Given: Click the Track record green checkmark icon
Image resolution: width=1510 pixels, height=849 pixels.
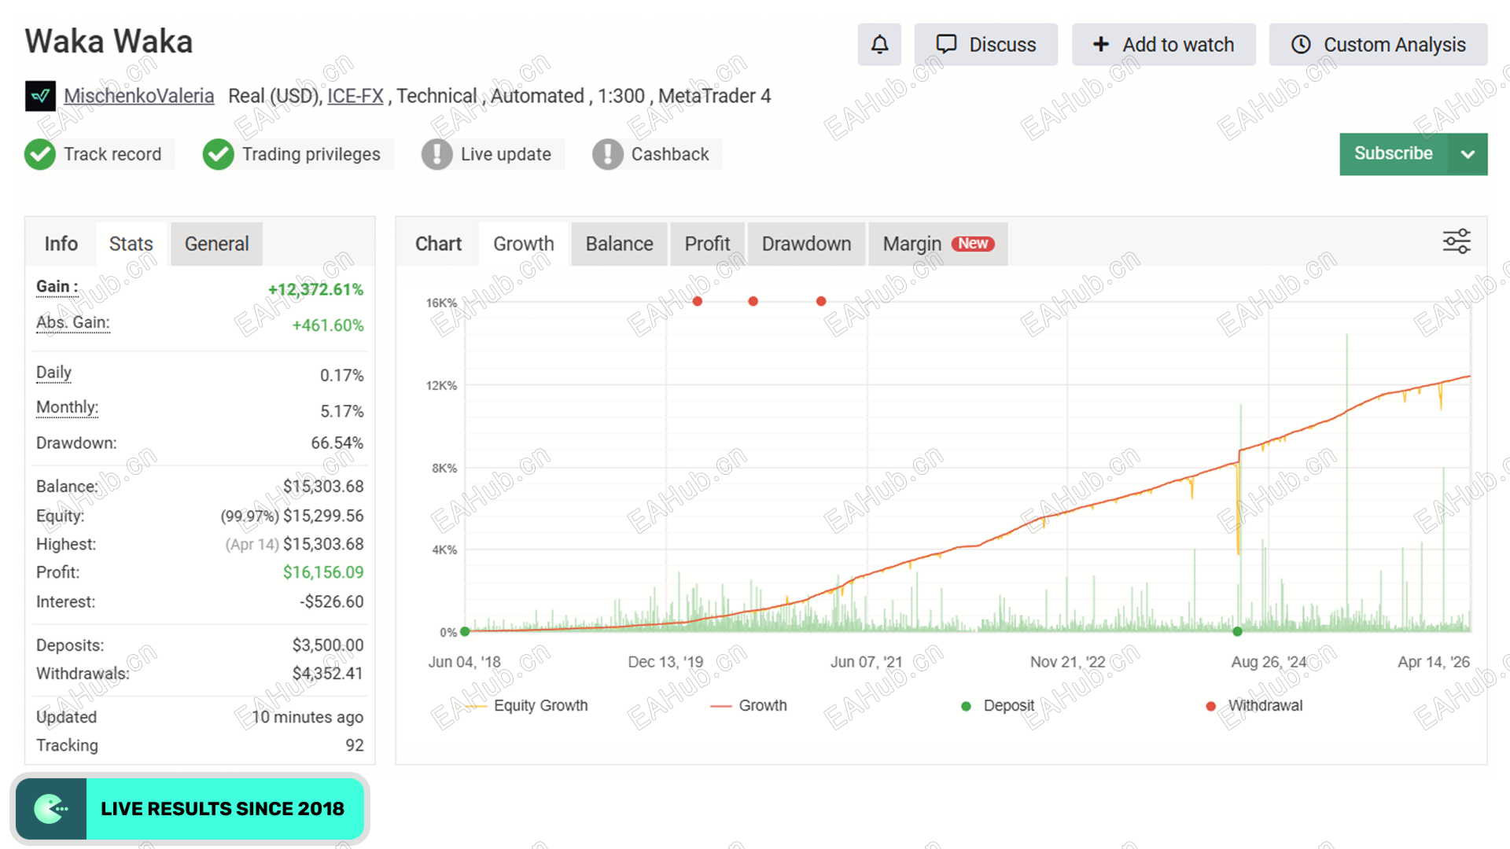Looking at the screenshot, I should click(x=40, y=154).
